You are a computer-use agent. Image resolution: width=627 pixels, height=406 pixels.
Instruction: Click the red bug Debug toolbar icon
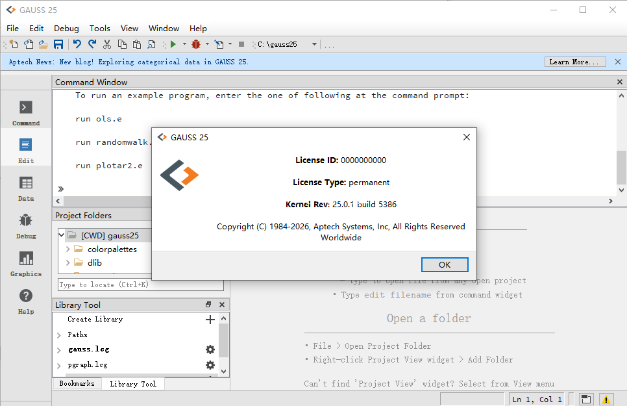pos(195,44)
